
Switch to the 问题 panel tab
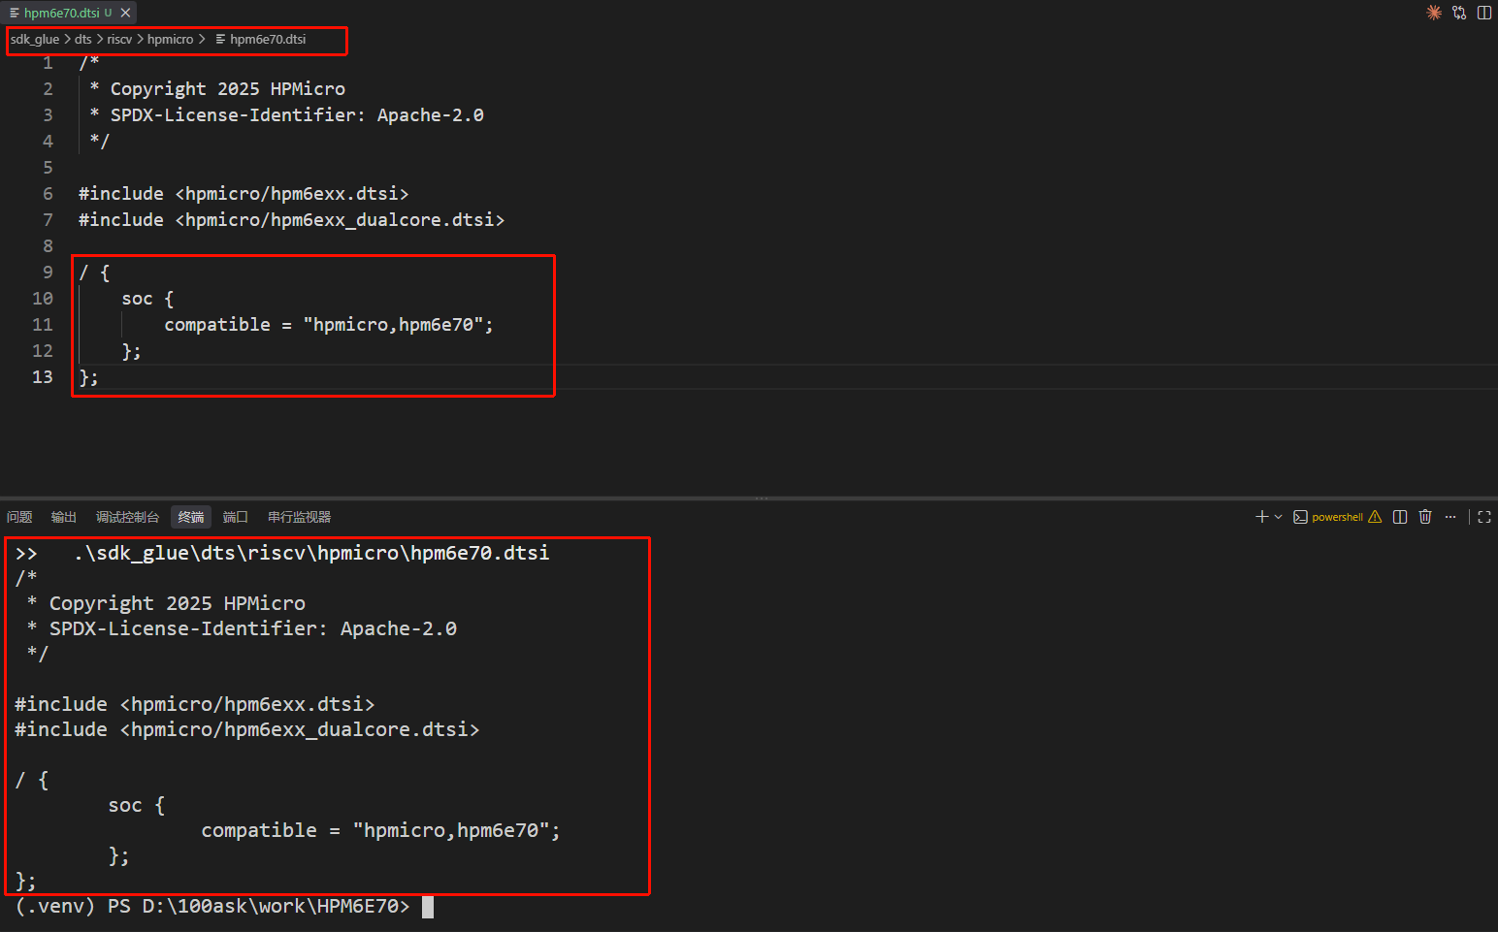tap(19, 517)
